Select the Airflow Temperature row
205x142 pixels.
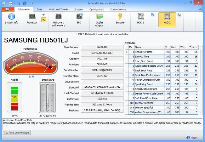162,112
